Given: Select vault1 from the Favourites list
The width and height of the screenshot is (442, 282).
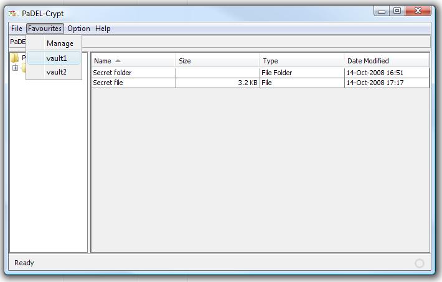Looking at the screenshot, I should coord(56,58).
